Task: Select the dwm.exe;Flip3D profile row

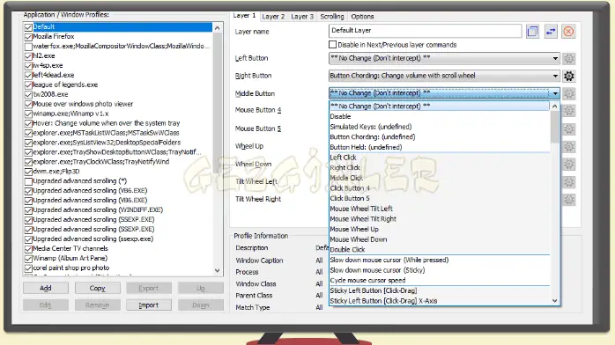Action: pos(118,171)
